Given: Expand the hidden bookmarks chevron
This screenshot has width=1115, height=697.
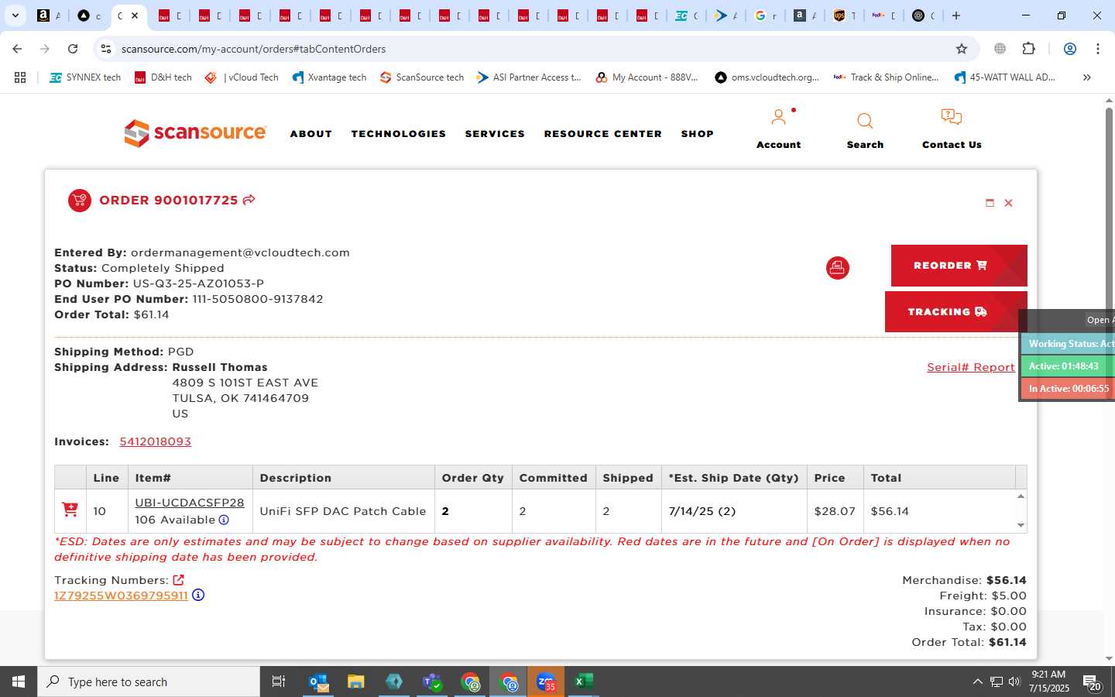Looking at the screenshot, I should pyautogui.click(x=1086, y=77).
